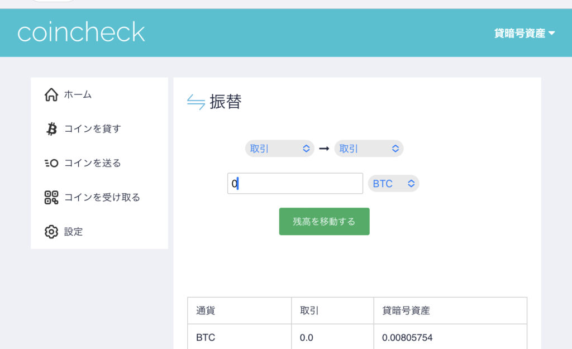This screenshot has height=349, width=572.
Task: Click the send coin icon in the sidebar
Action: [51, 163]
